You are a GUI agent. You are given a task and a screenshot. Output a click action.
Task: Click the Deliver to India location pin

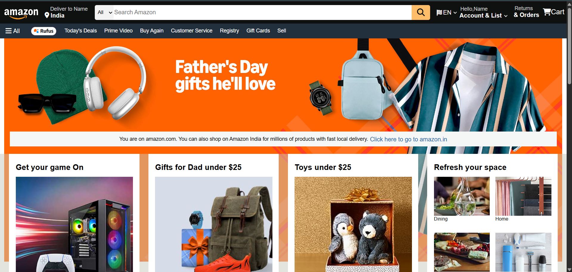[47, 15]
